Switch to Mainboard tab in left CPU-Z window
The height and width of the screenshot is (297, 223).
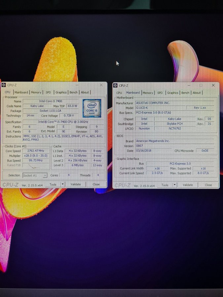pyautogui.click(x=21, y=92)
